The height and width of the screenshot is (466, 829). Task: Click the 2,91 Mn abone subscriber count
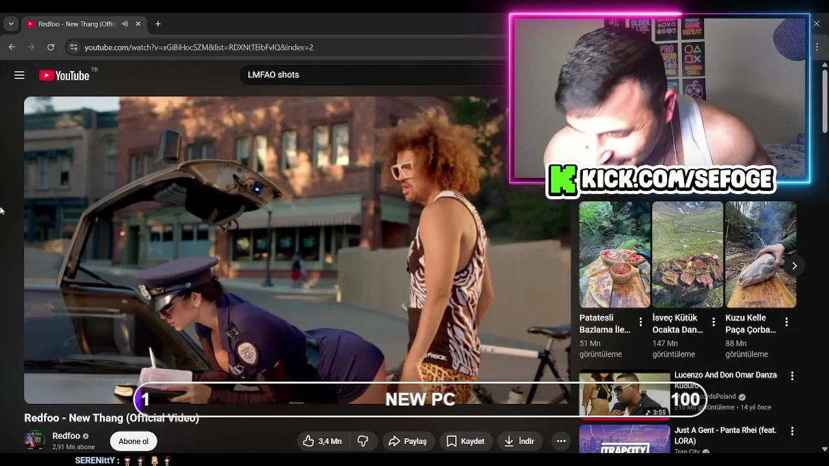(73, 447)
